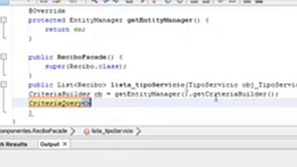This screenshot has width=297, height=167.
Task: Click 'CriteriaBuilder cb' declaration text
Action: pos(65,94)
